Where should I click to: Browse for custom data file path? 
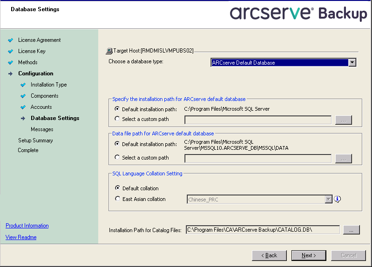tap(344, 159)
